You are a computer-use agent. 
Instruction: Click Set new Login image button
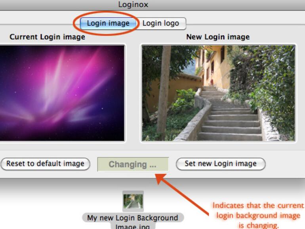221,164
